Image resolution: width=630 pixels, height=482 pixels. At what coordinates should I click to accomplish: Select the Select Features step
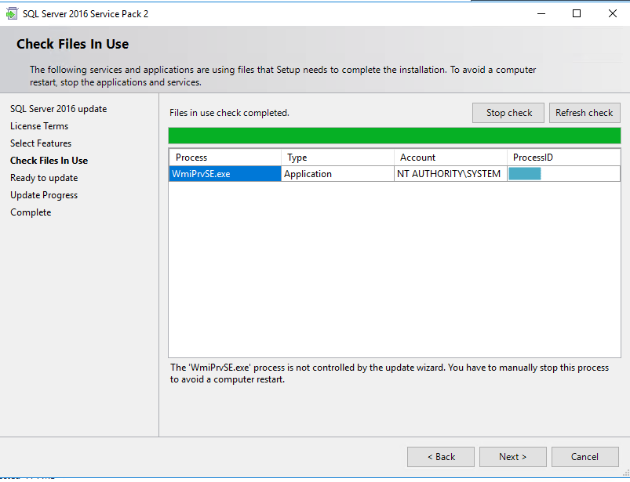coord(41,143)
